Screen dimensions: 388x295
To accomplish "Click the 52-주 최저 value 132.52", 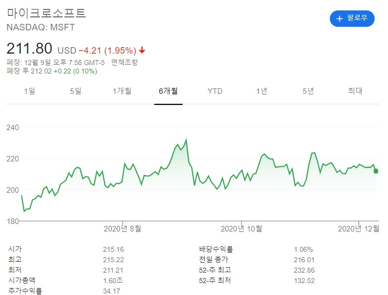I will pos(304,281).
